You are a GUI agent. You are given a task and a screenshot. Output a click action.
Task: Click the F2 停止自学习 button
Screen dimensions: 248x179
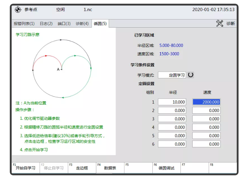click(54, 168)
